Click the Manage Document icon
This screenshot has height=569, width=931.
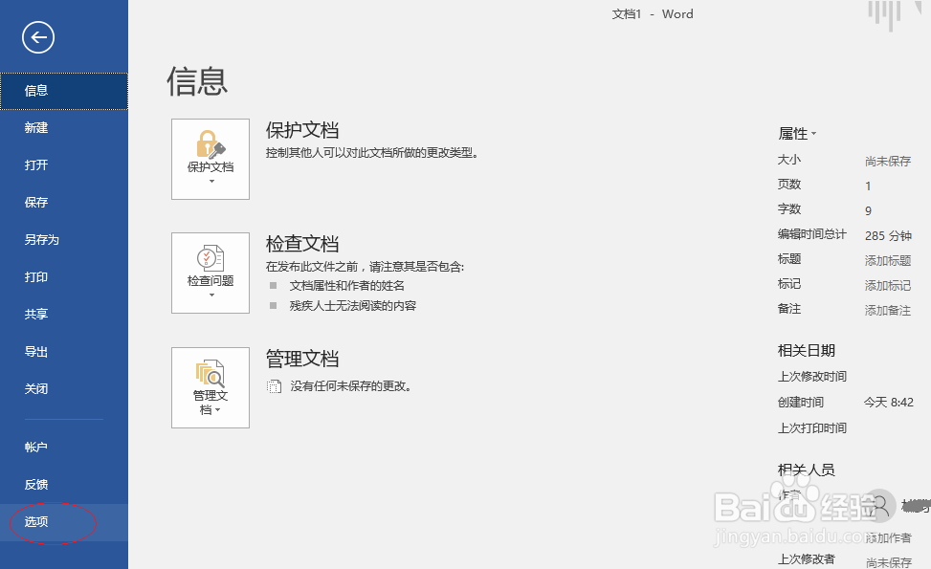point(210,373)
